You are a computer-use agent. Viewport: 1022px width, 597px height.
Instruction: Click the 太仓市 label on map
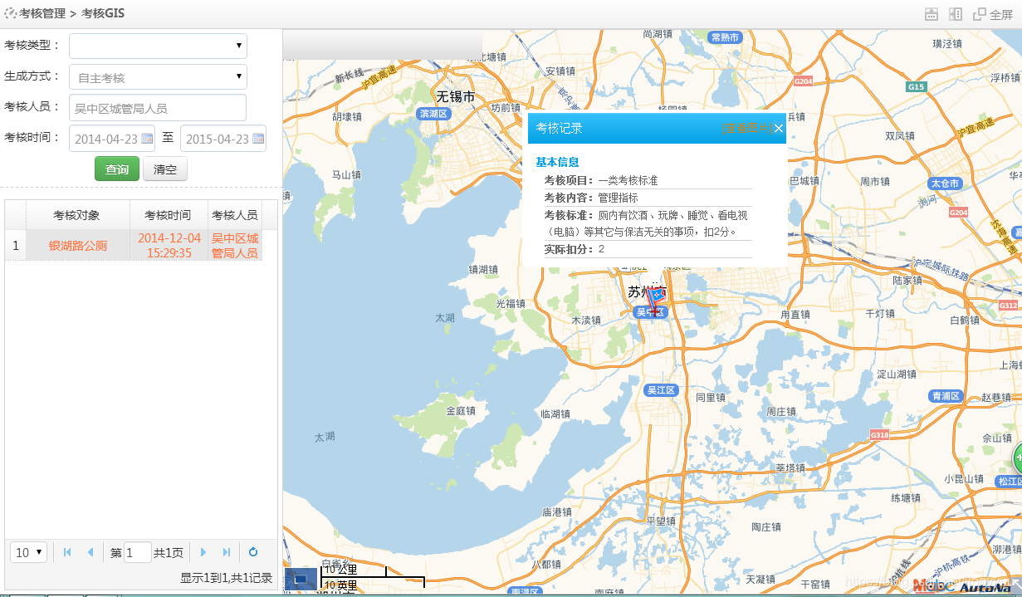(946, 183)
